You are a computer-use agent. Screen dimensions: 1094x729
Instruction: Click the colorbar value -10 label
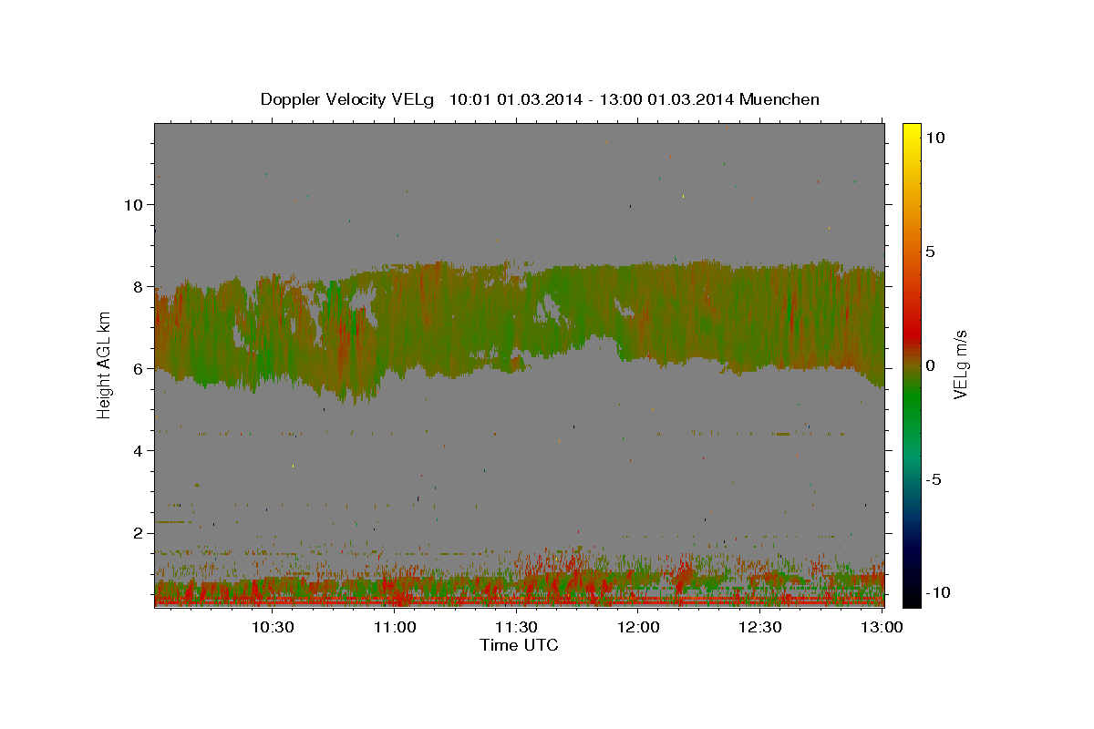tap(938, 592)
